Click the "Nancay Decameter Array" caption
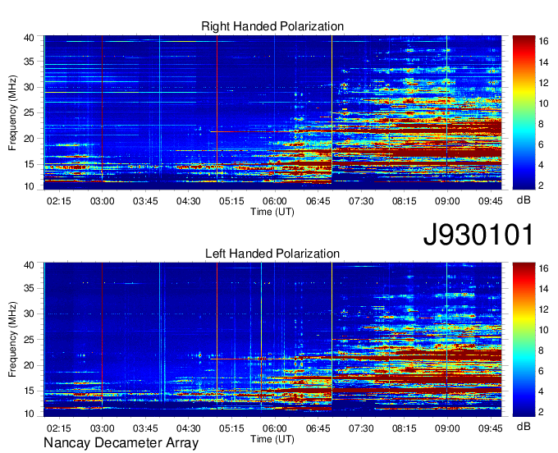Viewport: 558px width, 453px height. 121,443
